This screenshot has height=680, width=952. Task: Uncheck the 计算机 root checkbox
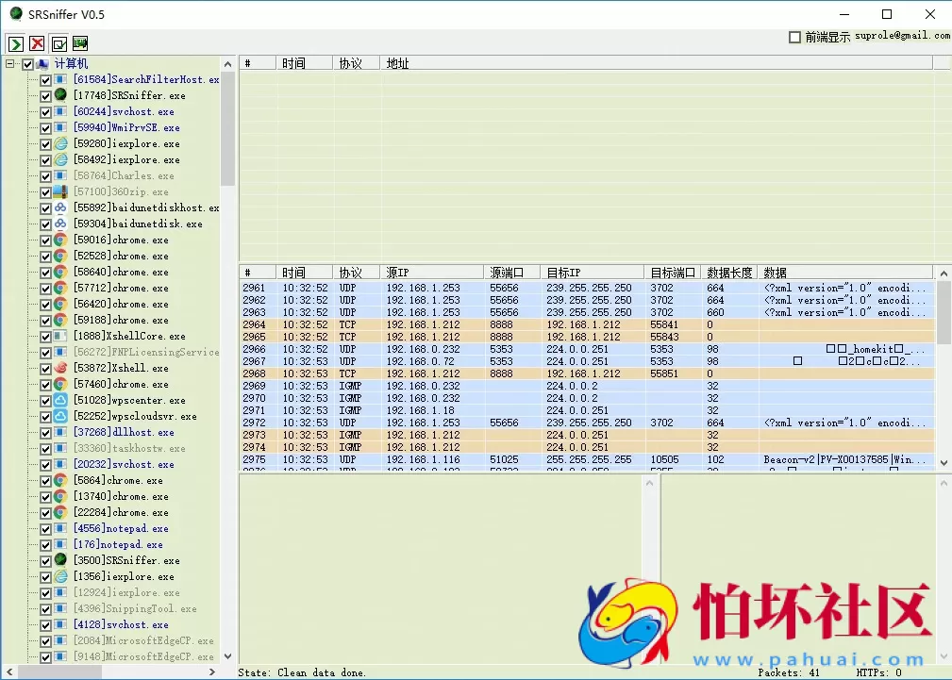(x=27, y=64)
